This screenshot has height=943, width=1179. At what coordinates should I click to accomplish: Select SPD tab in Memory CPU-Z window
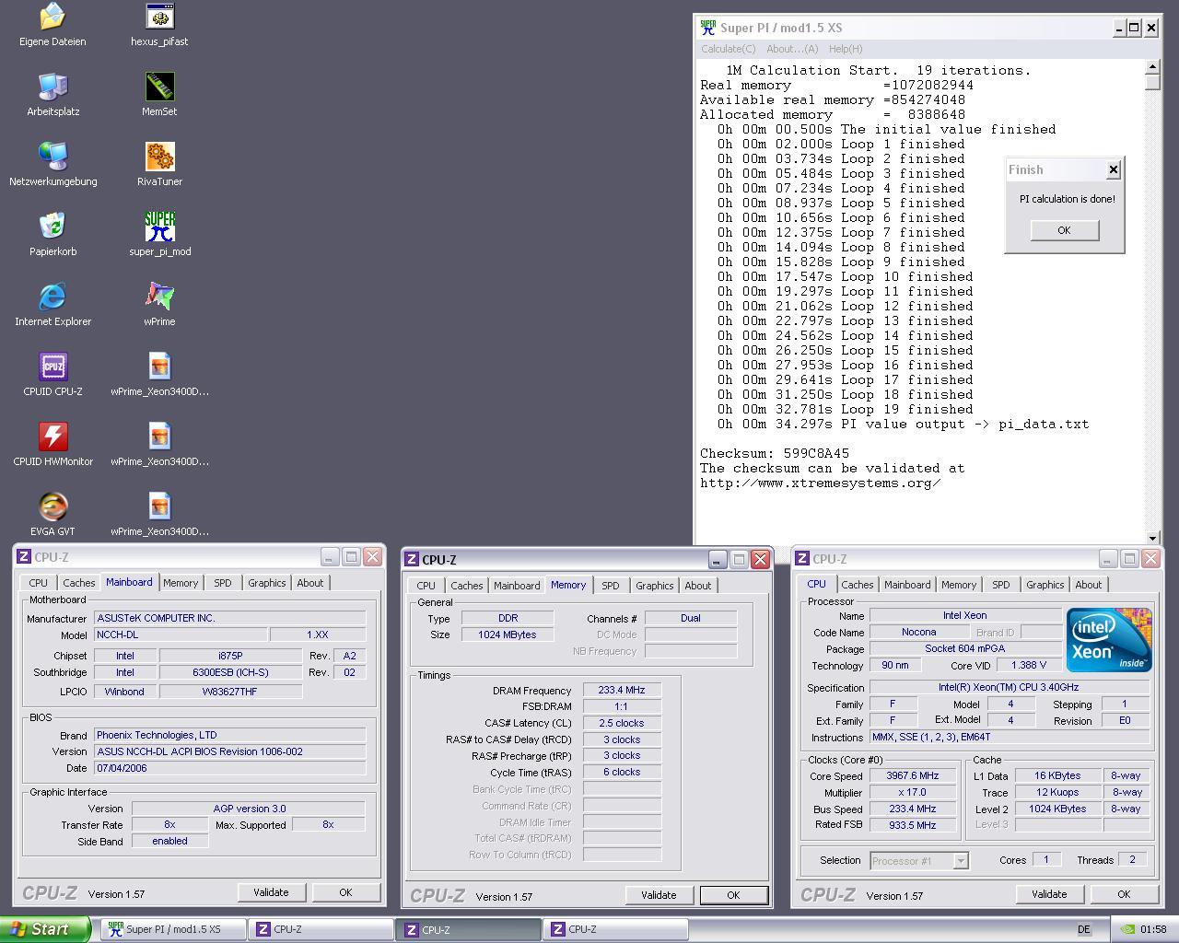[611, 586]
